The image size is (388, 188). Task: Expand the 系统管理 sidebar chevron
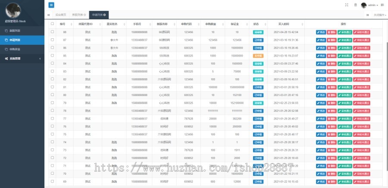[x=40, y=59]
